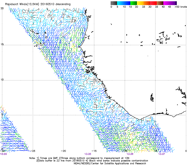Click the '30' label under the color legend
Viewport: 188px width, 165px height.
tap(150, 7)
